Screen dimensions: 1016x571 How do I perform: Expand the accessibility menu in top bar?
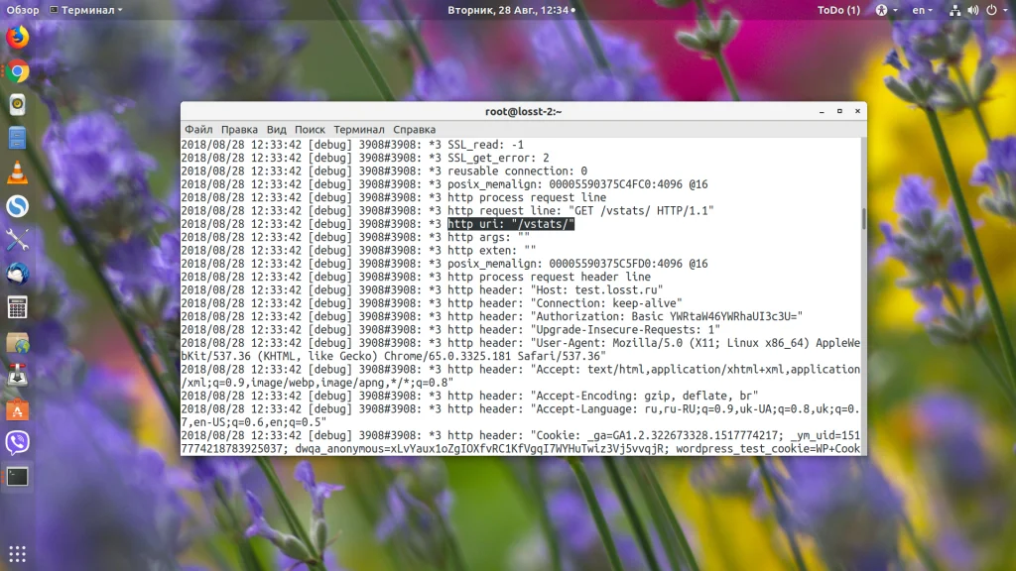(x=886, y=10)
